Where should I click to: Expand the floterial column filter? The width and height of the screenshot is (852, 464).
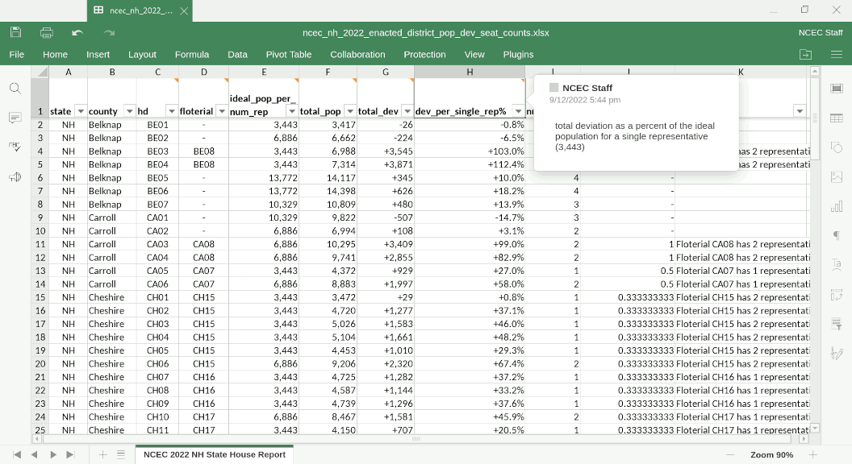[x=220, y=111]
